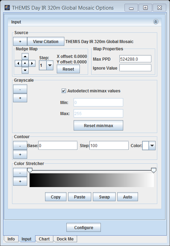Click Grayscale plus button
The image size is (170, 246).
click(20, 98)
